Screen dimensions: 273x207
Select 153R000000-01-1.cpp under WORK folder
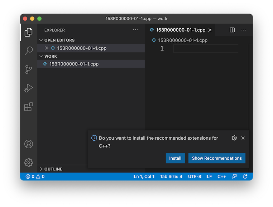91,64
